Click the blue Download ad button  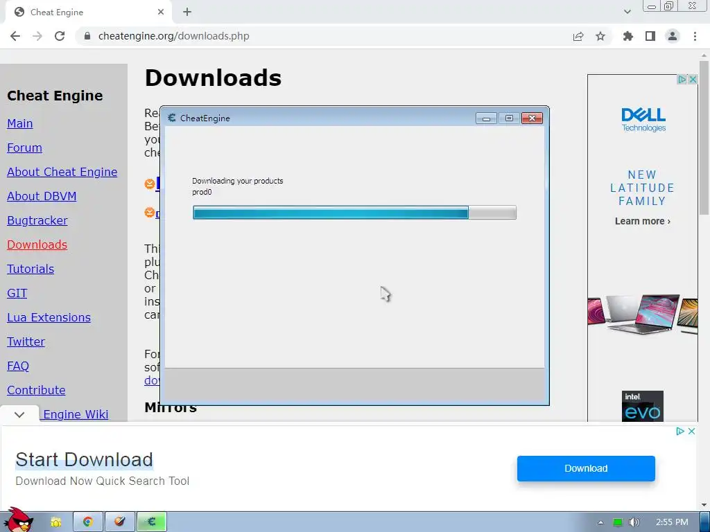[586, 469]
